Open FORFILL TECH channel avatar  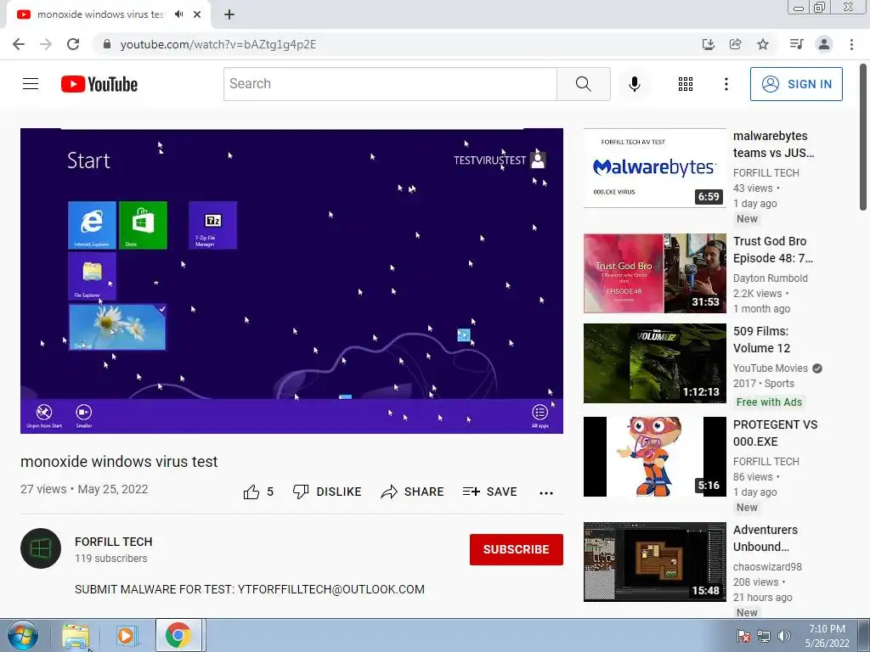point(41,548)
